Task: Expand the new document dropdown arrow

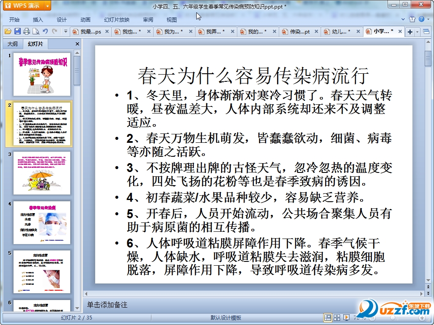Action: [x=417, y=32]
